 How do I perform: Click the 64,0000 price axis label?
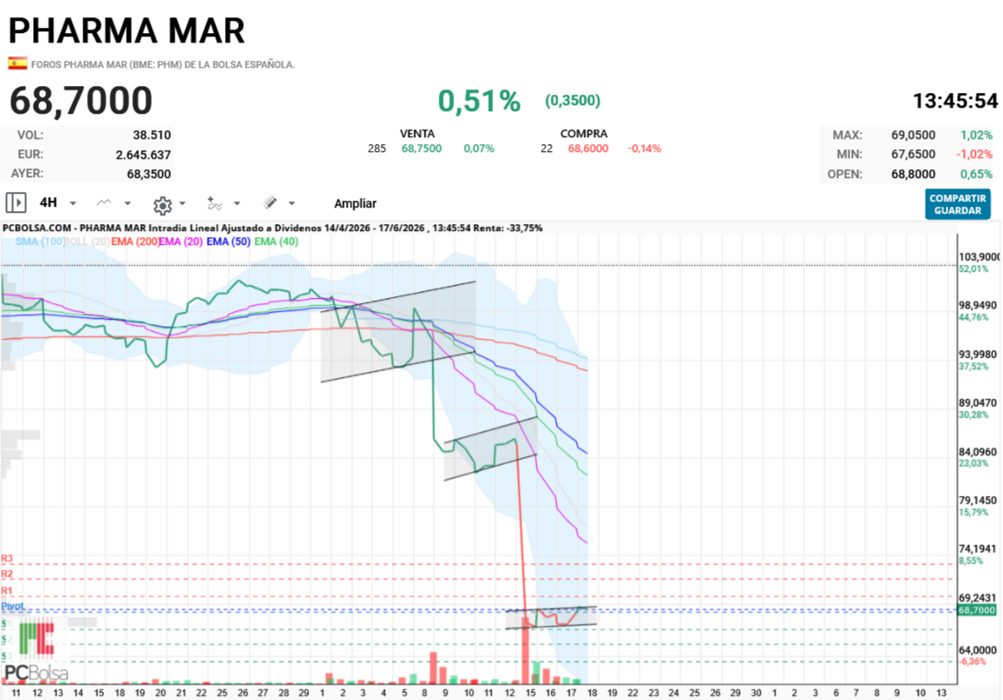978,650
